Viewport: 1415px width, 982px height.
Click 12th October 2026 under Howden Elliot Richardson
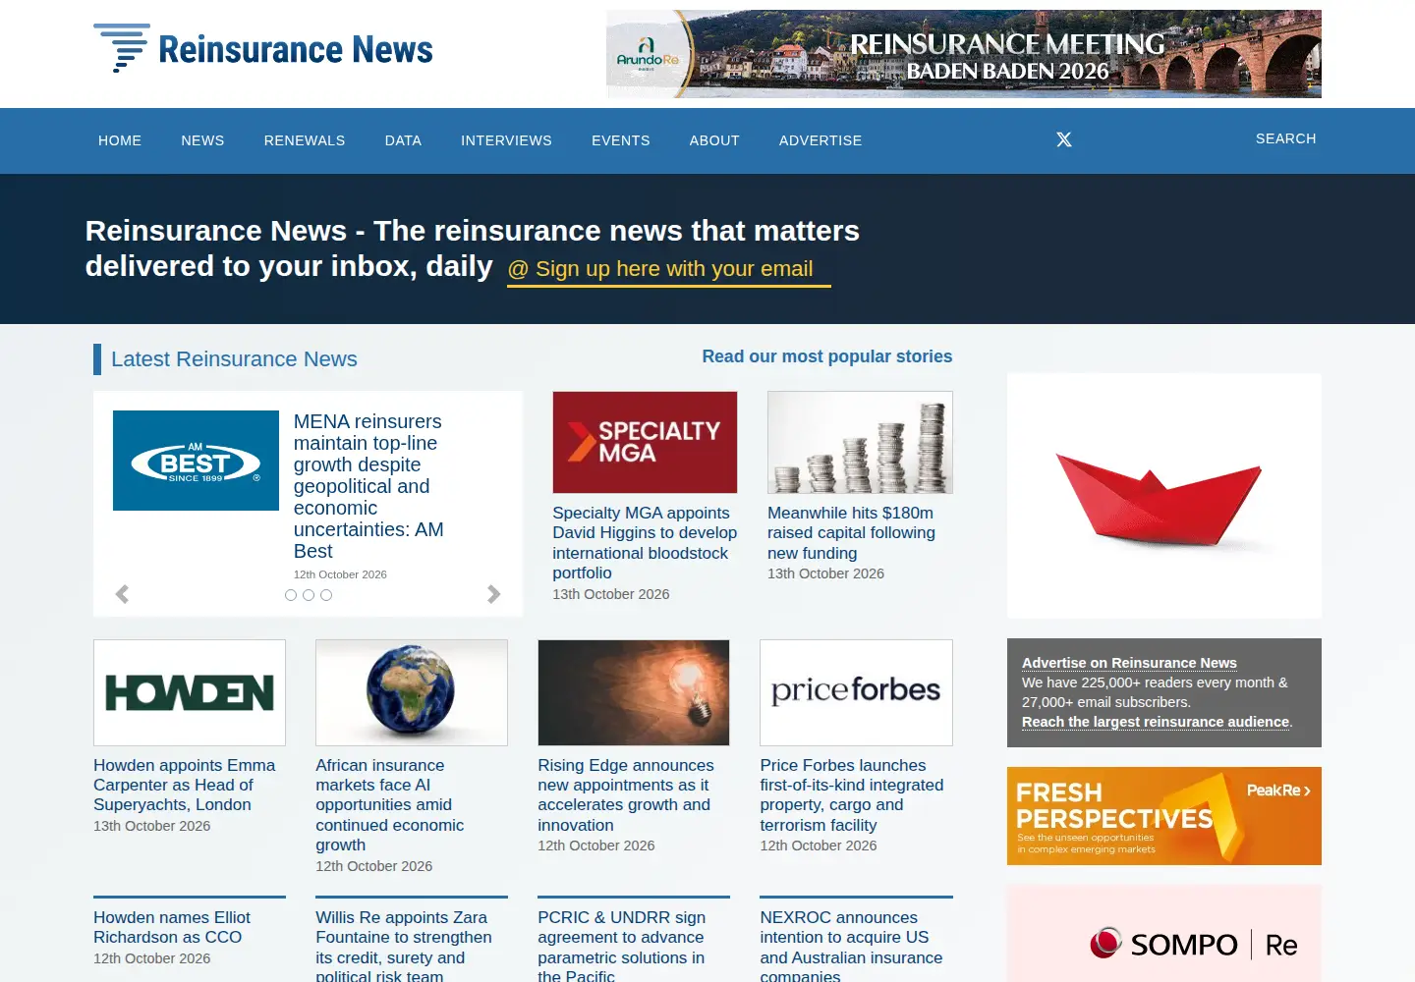(x=151, y=958)
